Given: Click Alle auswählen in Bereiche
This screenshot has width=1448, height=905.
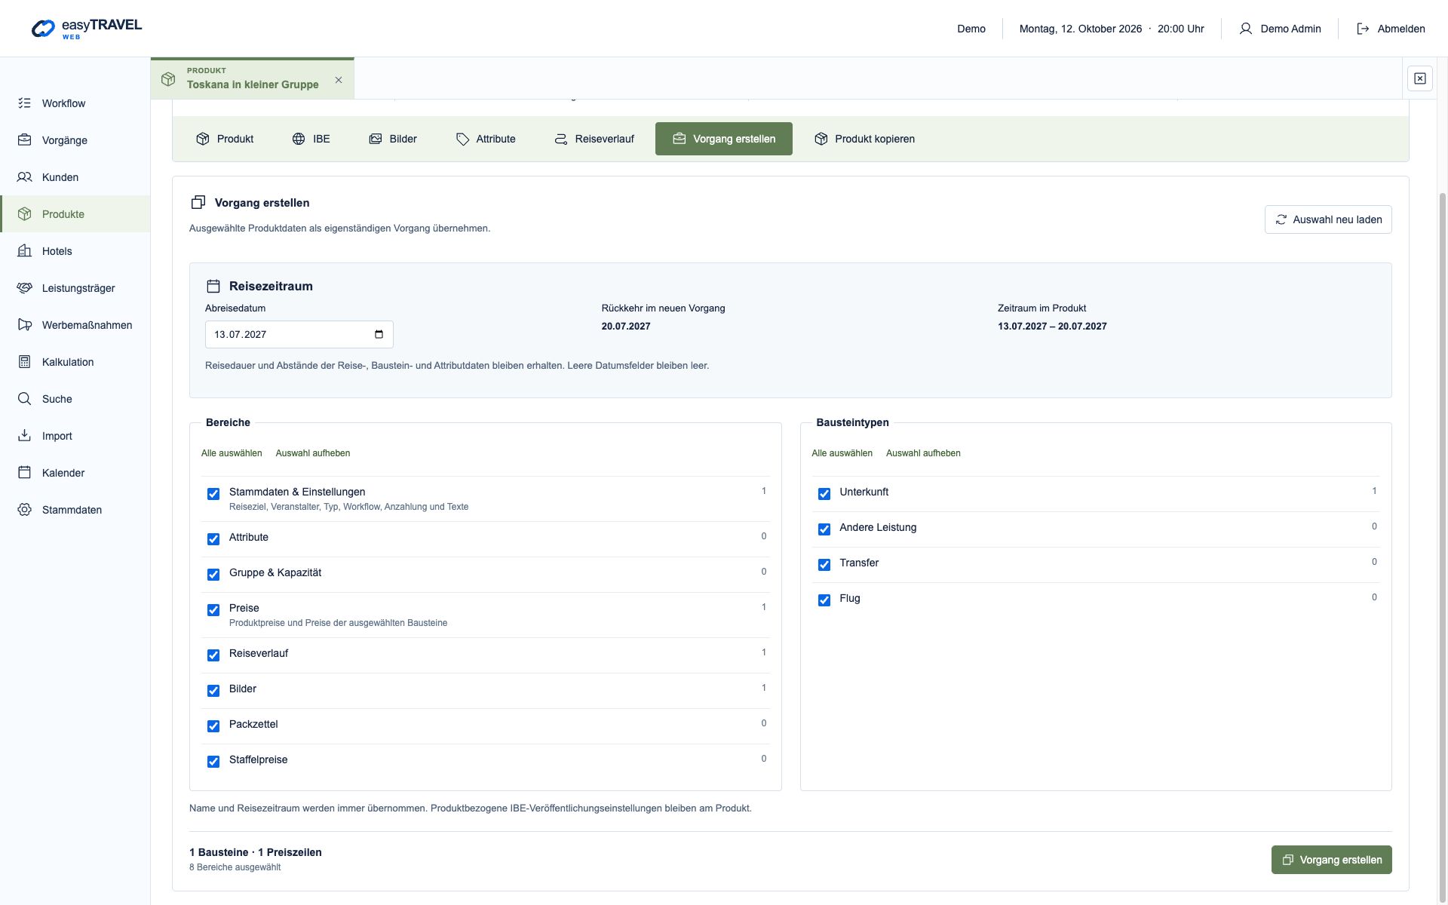Looking at the screenshot, I should click(232, 453).
